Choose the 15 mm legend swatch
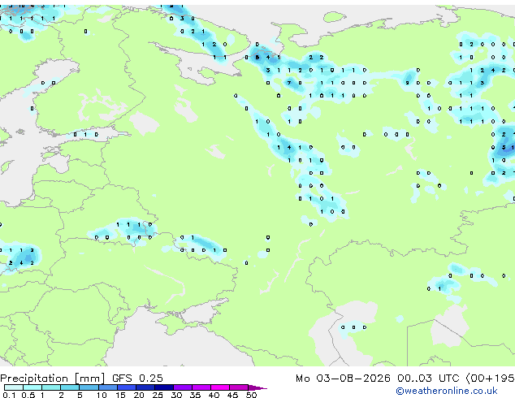 click(126, 387)
